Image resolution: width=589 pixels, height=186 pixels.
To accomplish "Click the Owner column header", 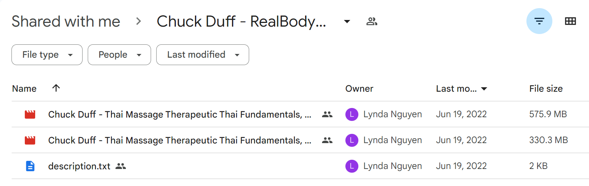I will 359,89.
